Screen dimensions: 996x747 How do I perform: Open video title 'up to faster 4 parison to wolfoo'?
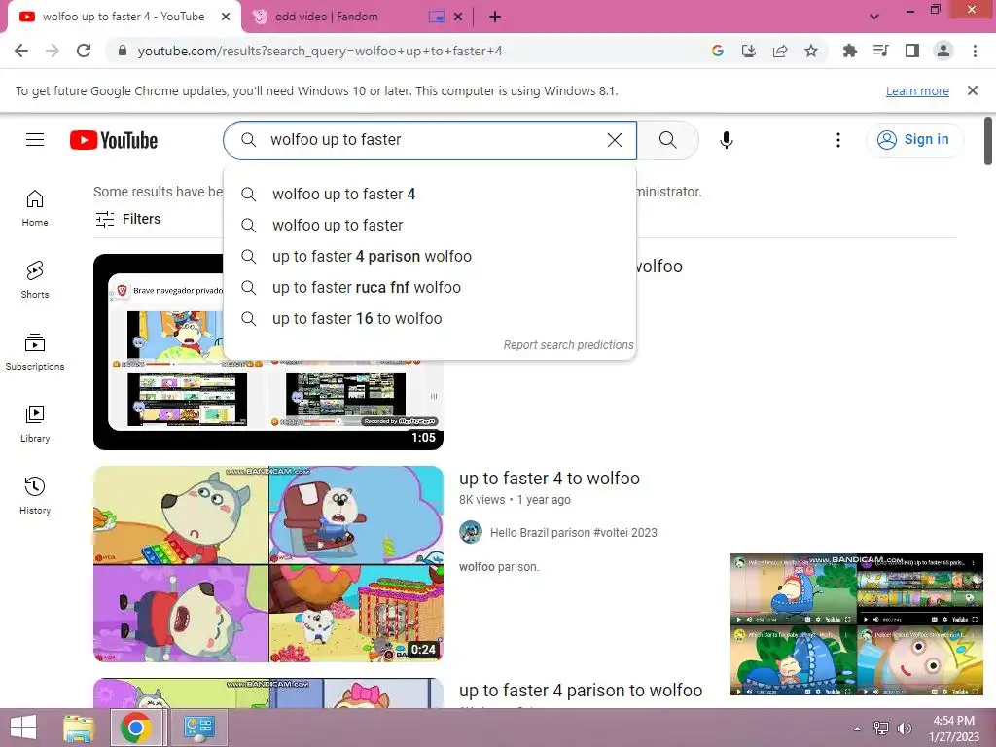coord(581,691)
